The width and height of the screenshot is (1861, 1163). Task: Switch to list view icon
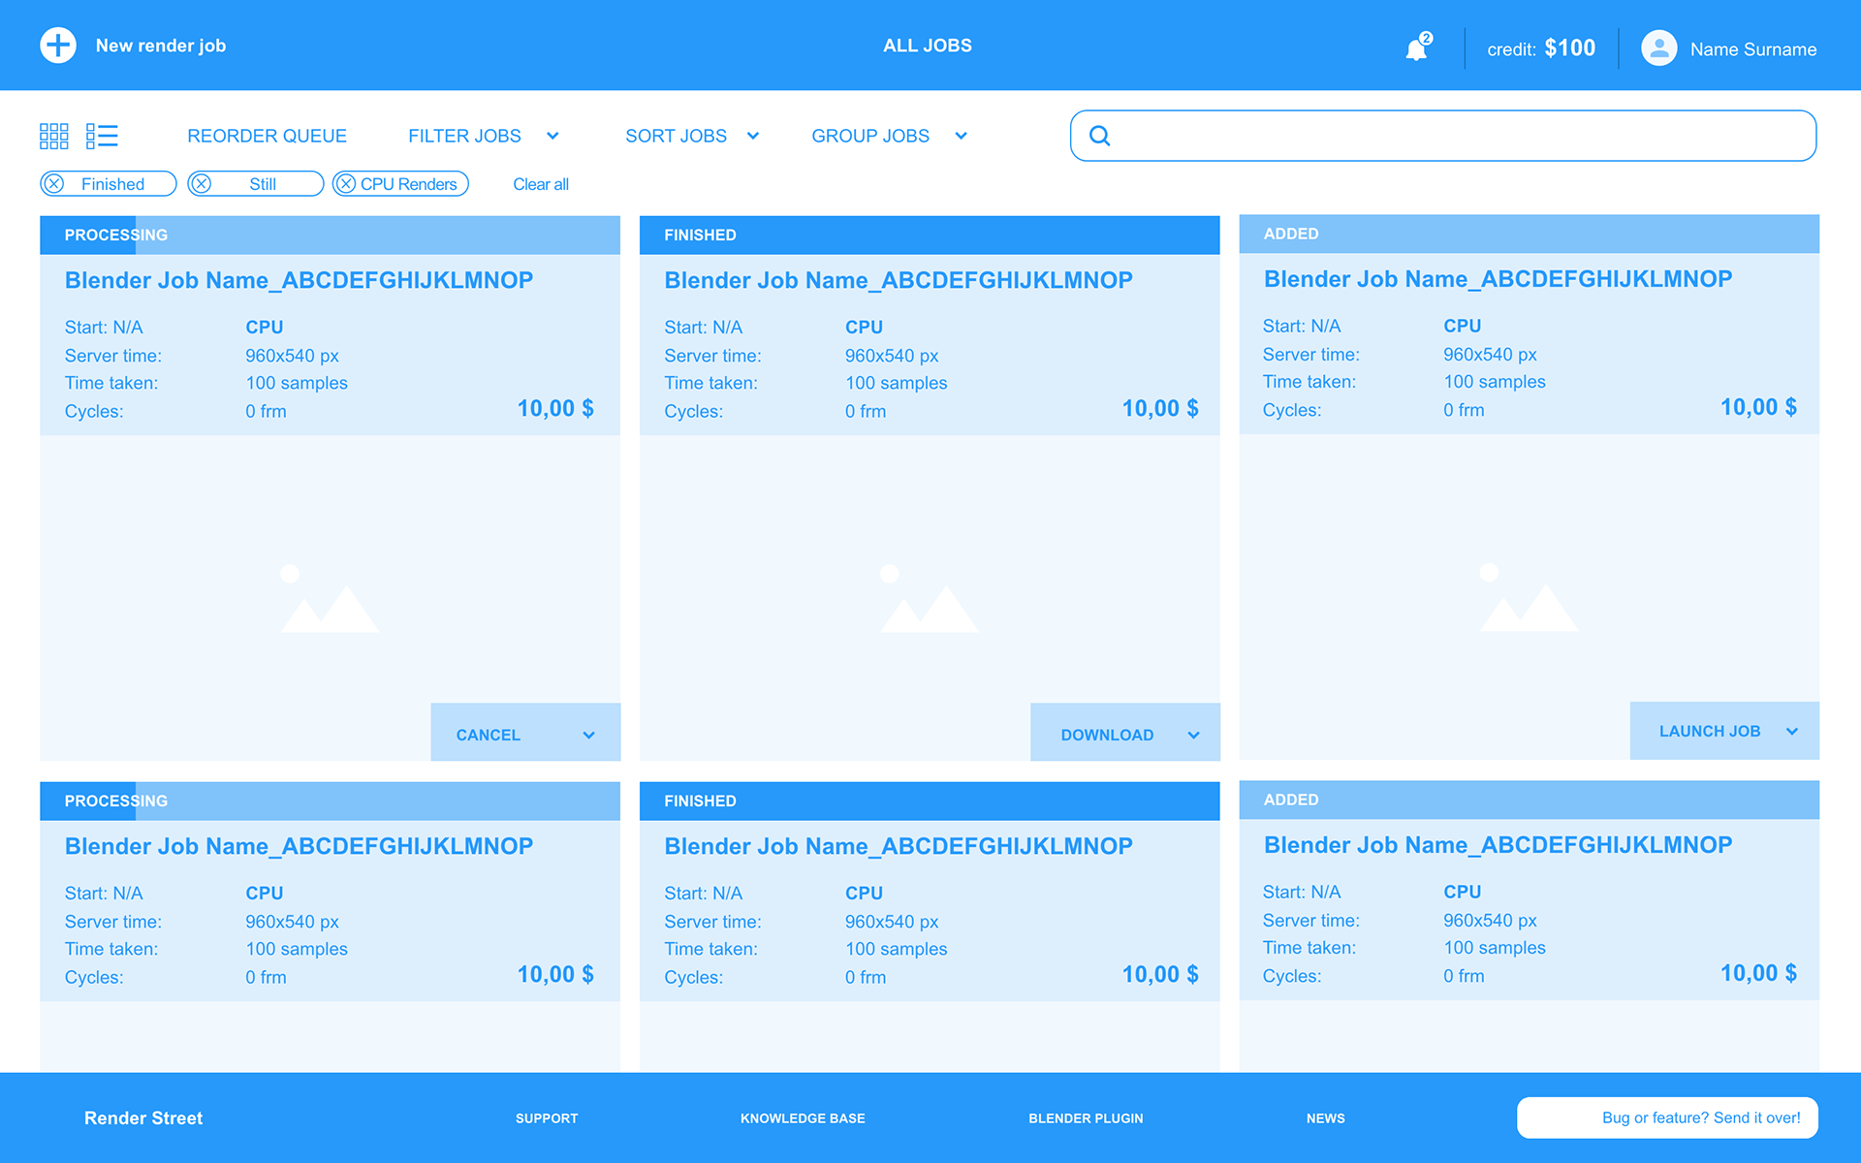(102, 136)
